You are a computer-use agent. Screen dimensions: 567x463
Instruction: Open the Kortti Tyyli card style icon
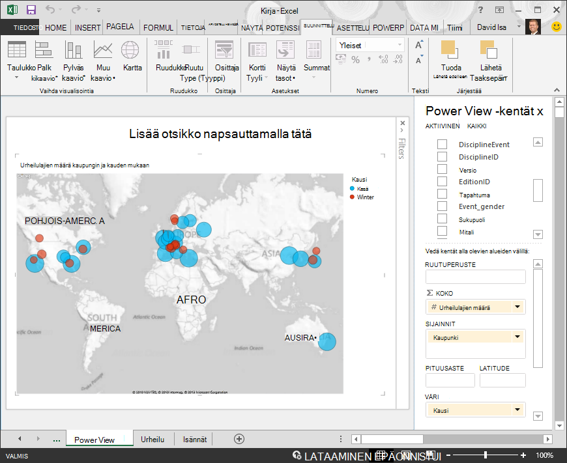pyautogui.click(x=257, y=49)
